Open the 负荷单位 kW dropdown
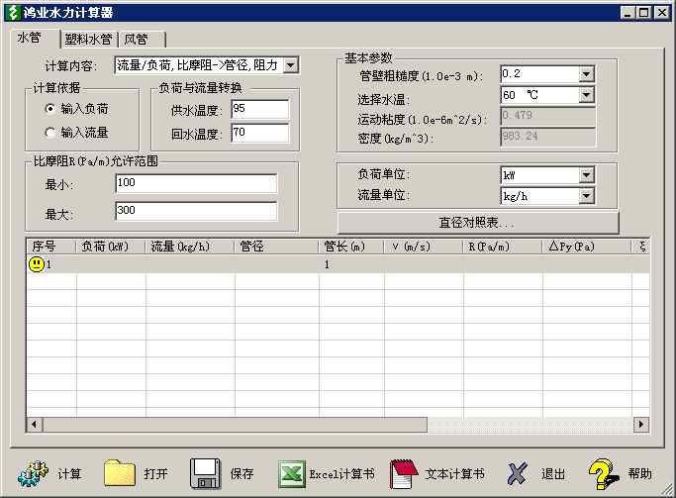The height and width of the screenshot is (498, 676). [586, 175]
